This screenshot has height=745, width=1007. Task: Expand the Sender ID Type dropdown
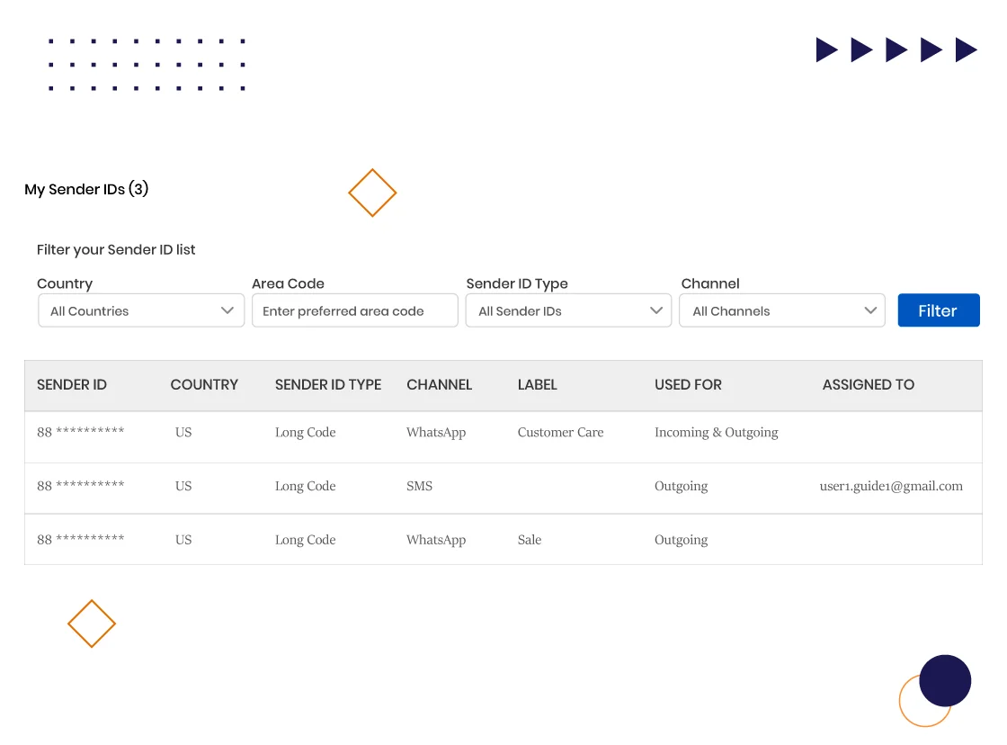point(567,311)
